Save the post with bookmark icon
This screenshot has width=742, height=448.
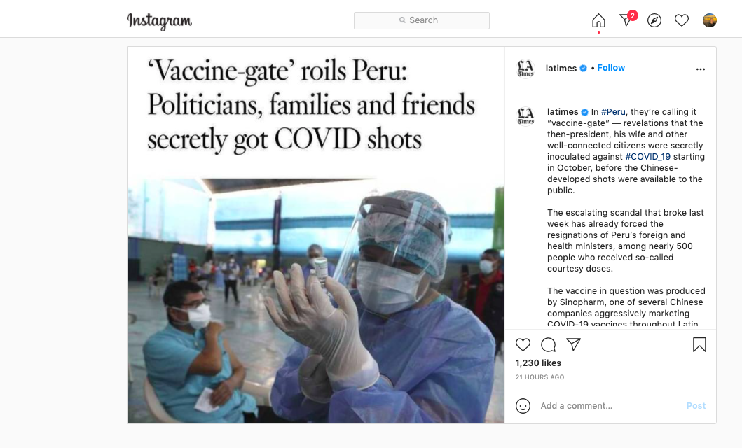tap(699, 344)
